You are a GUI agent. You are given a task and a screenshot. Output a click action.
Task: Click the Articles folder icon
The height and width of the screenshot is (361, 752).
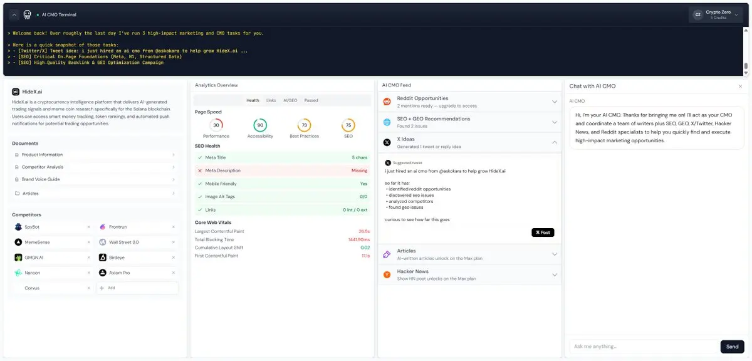(x=16, y=194)
